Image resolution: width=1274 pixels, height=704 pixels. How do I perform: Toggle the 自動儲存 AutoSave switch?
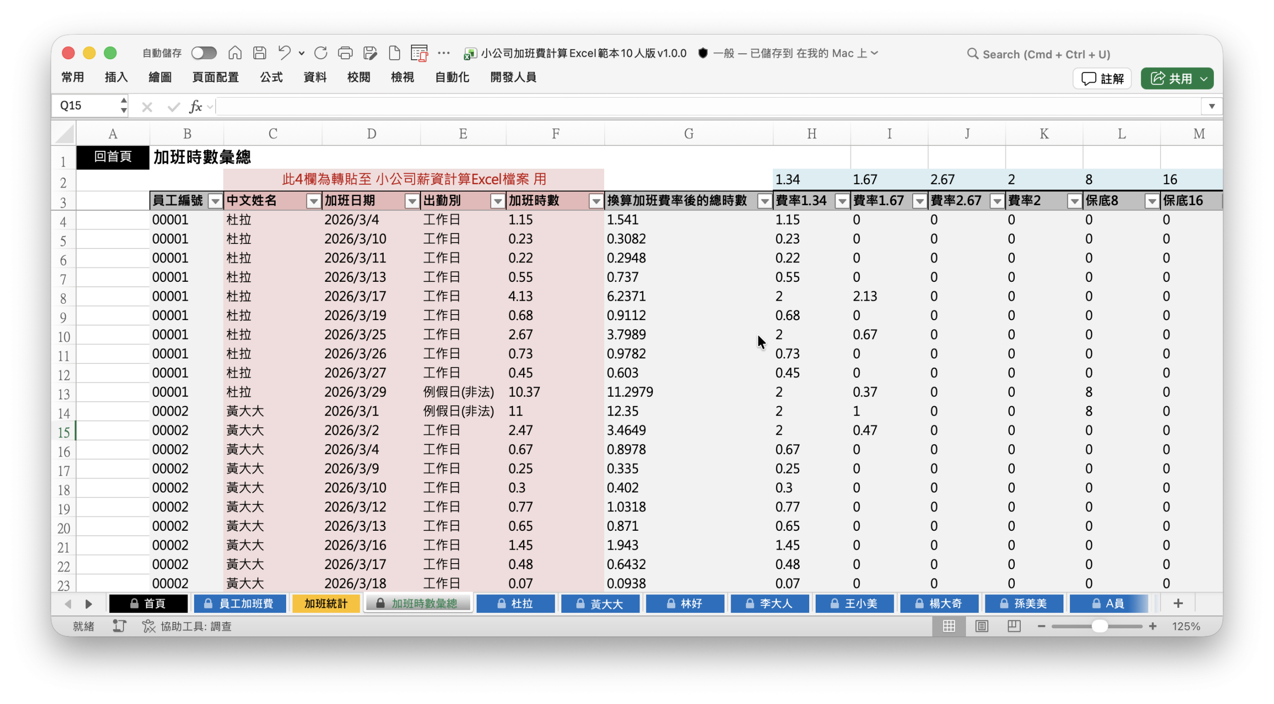(204, 53)
